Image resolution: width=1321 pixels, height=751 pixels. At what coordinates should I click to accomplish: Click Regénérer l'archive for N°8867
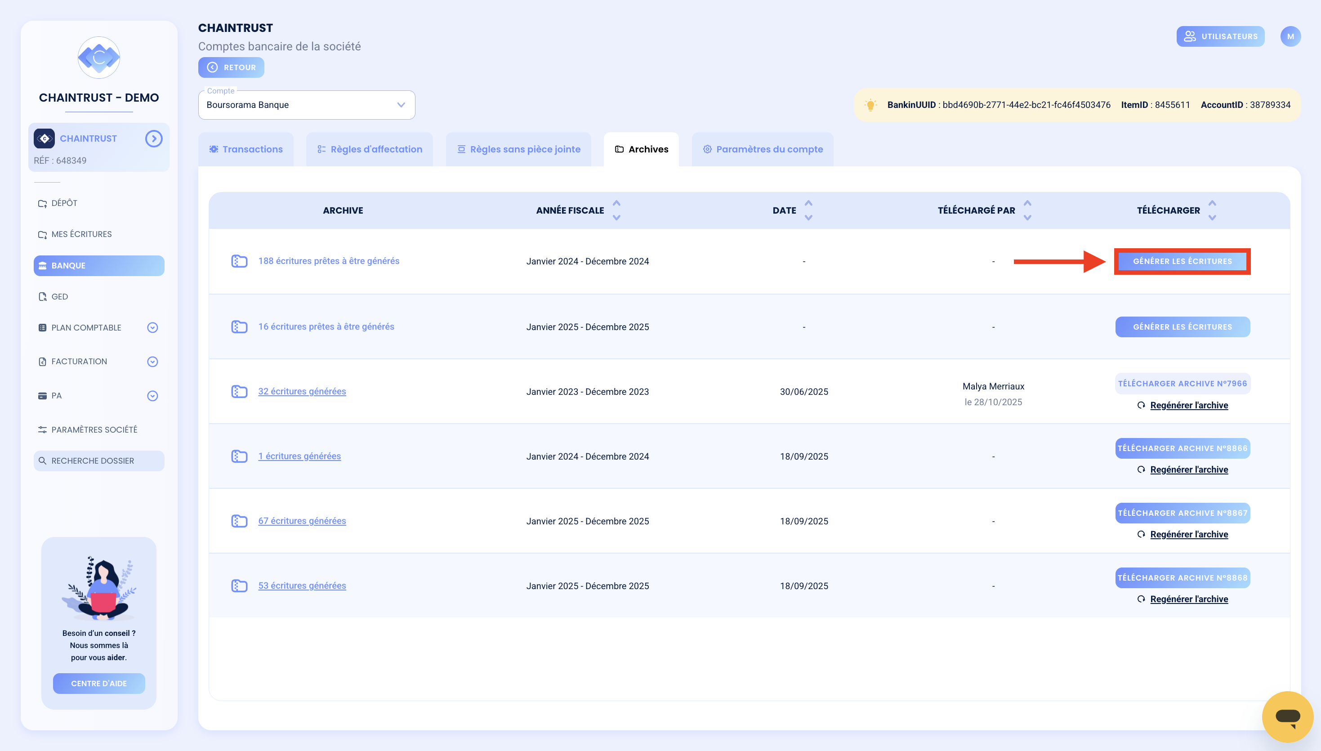[1189, 534]
